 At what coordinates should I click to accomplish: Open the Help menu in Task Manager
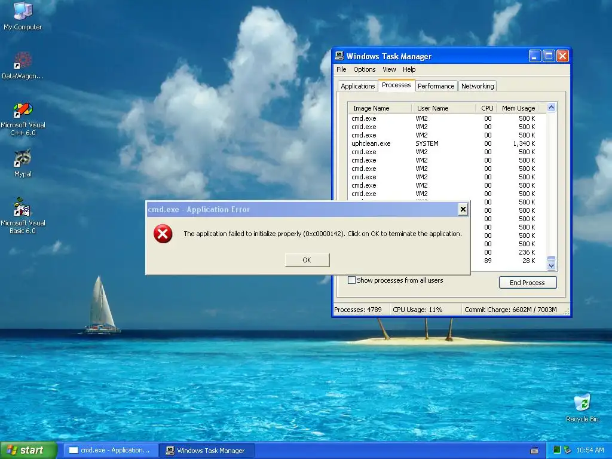coord(409,69)
